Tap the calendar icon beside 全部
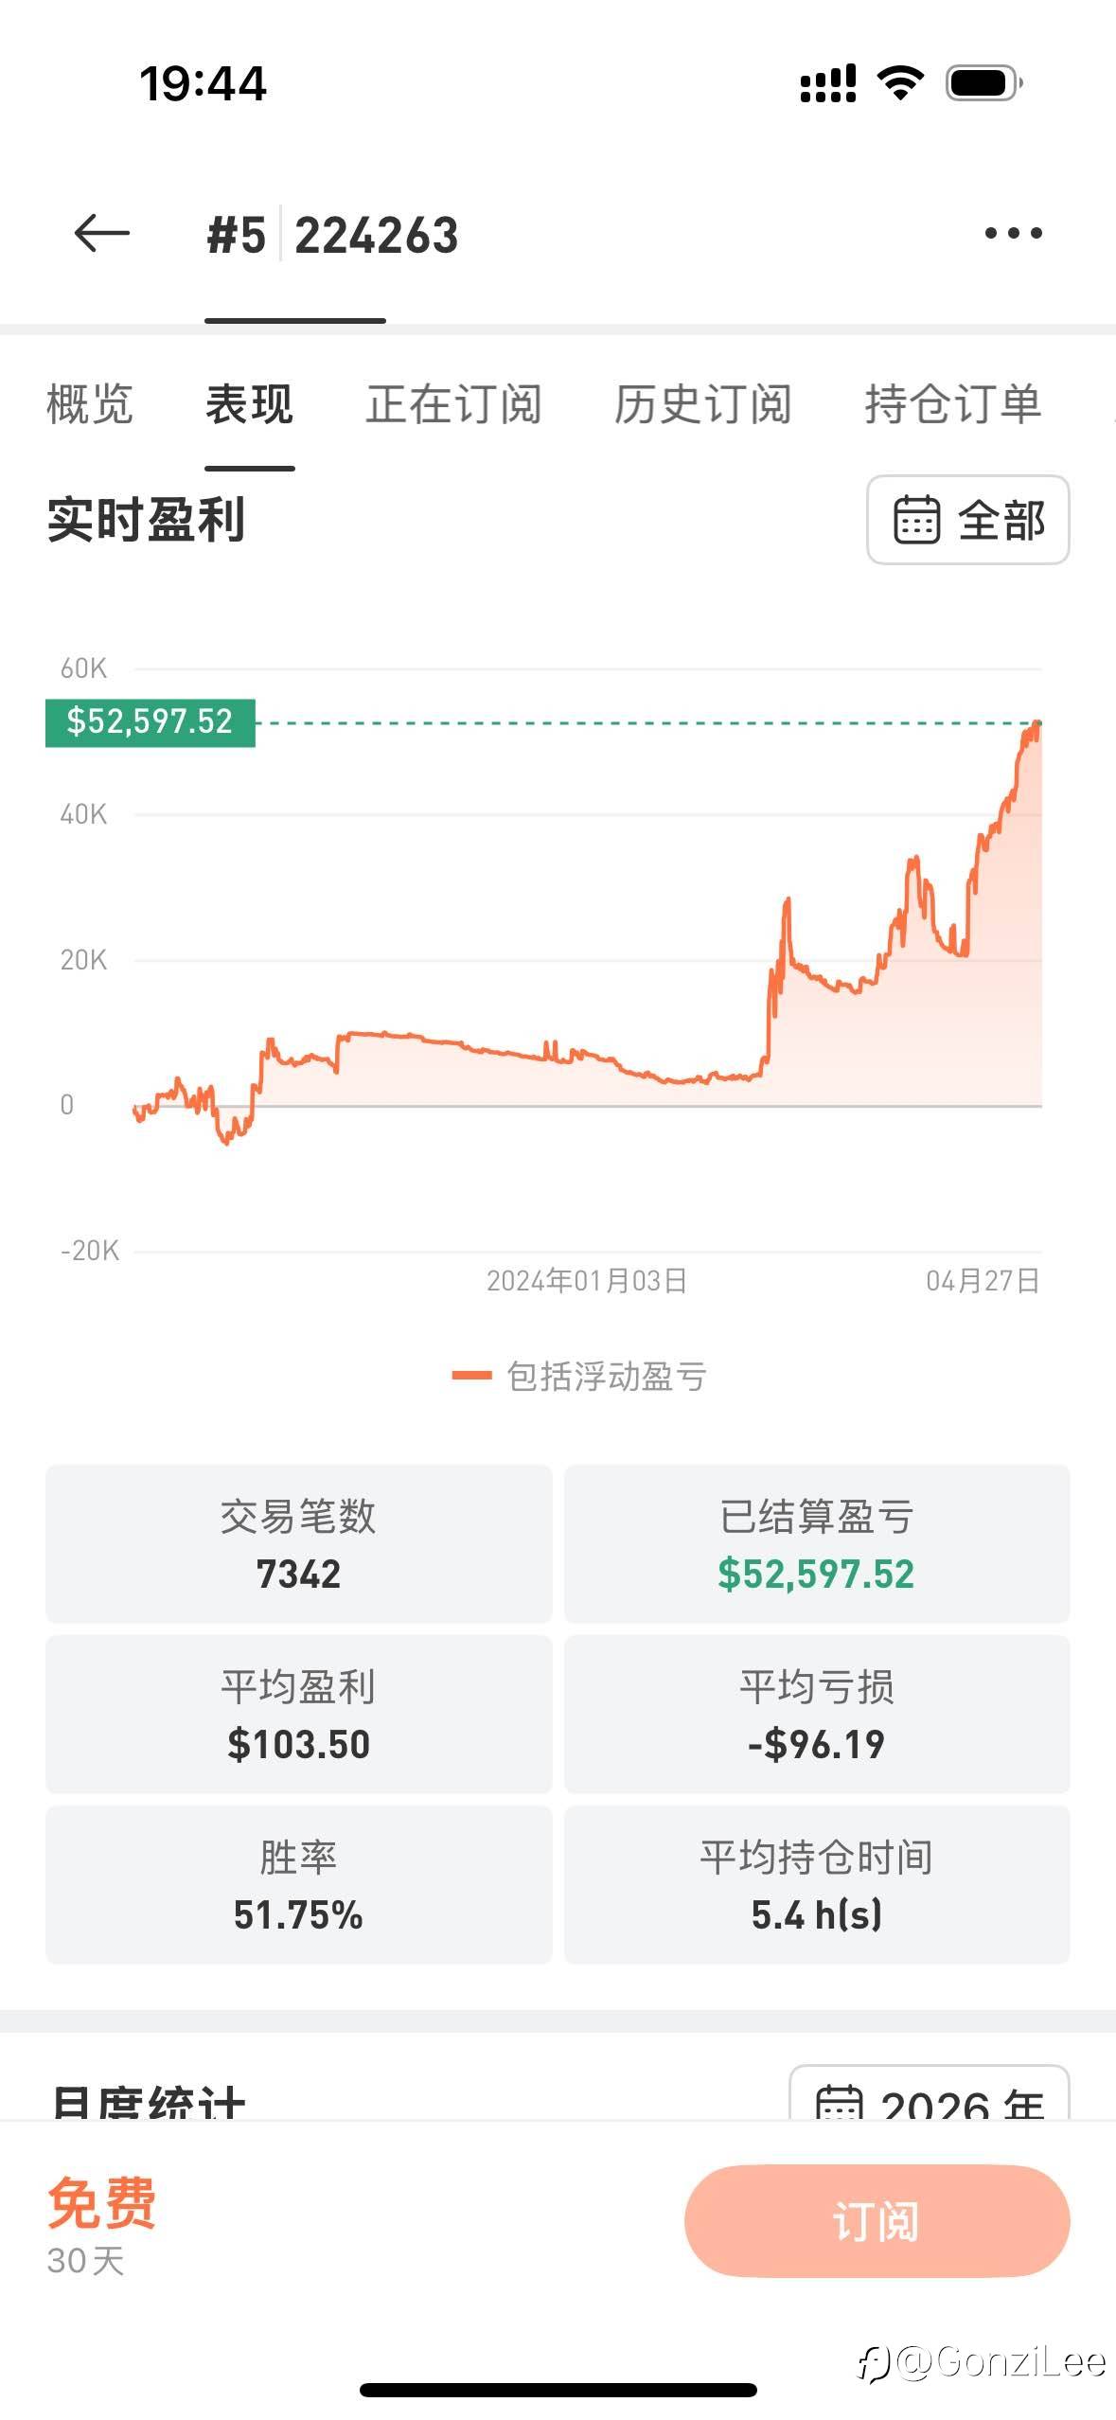 pos(916,520)
